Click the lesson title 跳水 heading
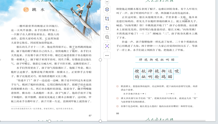This screenshot has height=124, width=218. coord(38,10)
